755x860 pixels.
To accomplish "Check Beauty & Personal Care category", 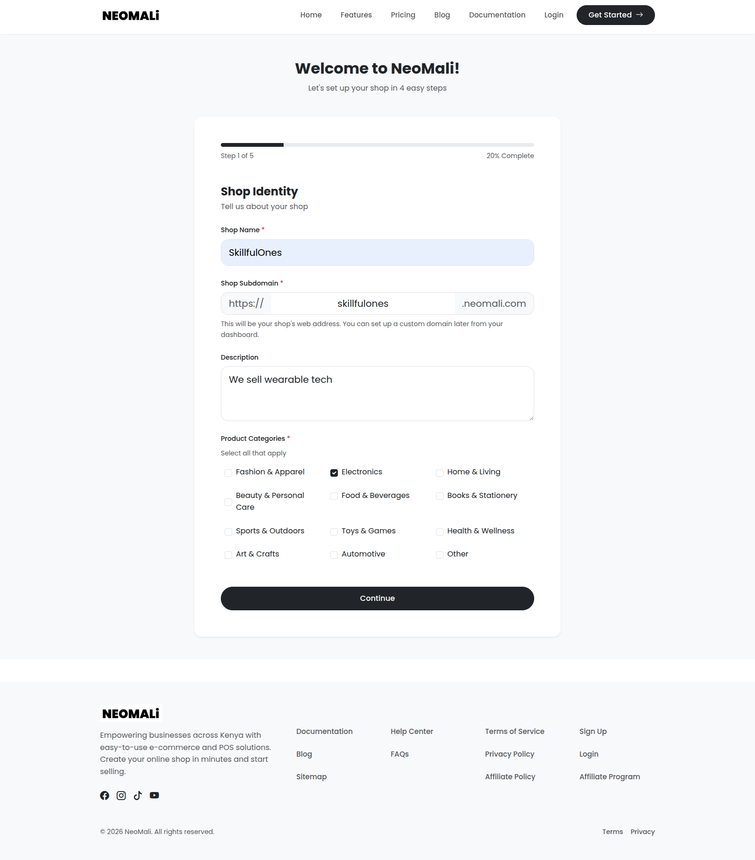I will (x=228, y=502).
